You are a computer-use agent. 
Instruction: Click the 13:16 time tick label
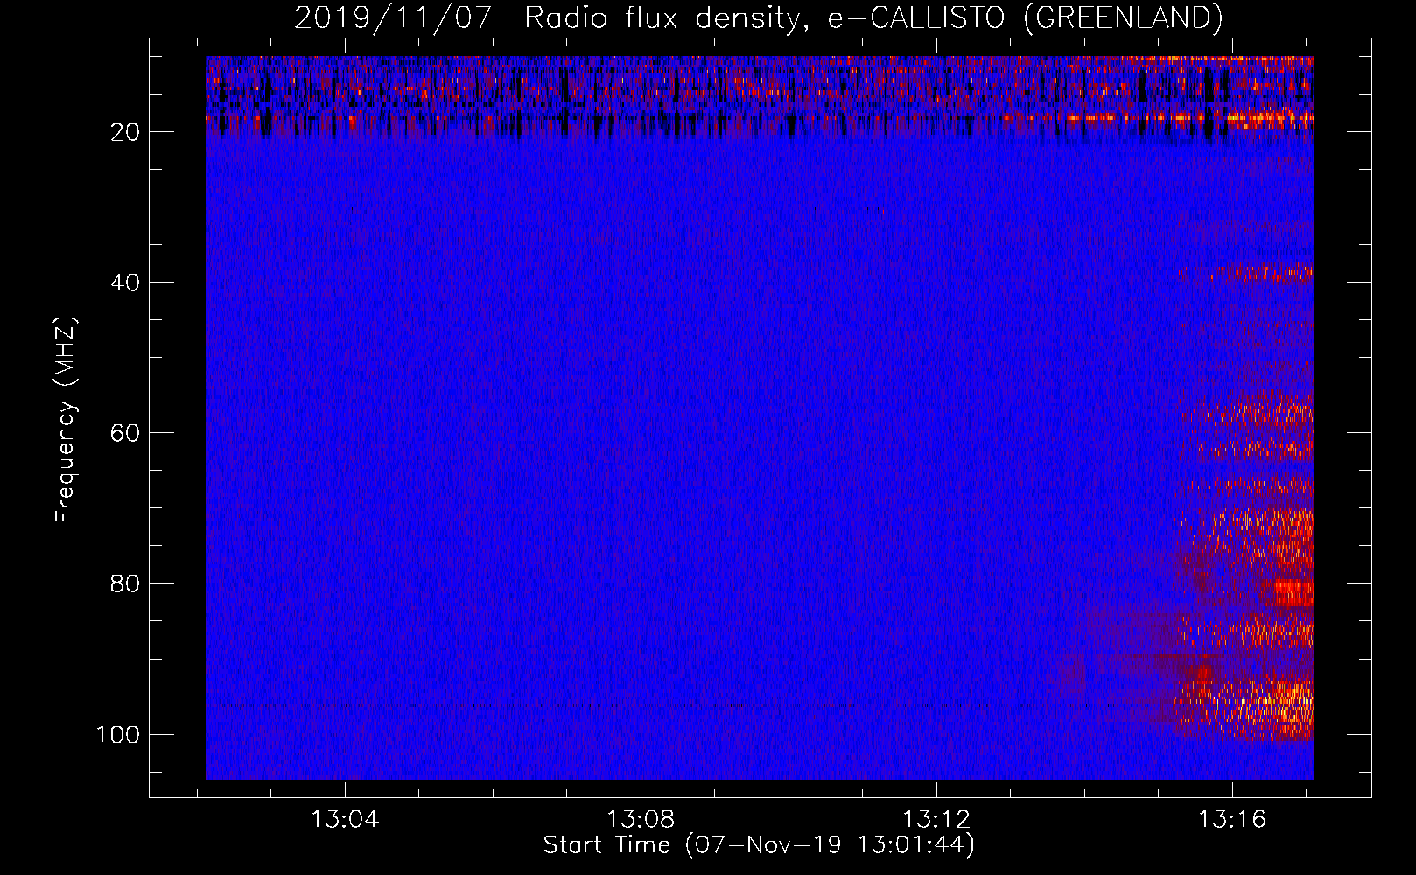coord(1232,820)
